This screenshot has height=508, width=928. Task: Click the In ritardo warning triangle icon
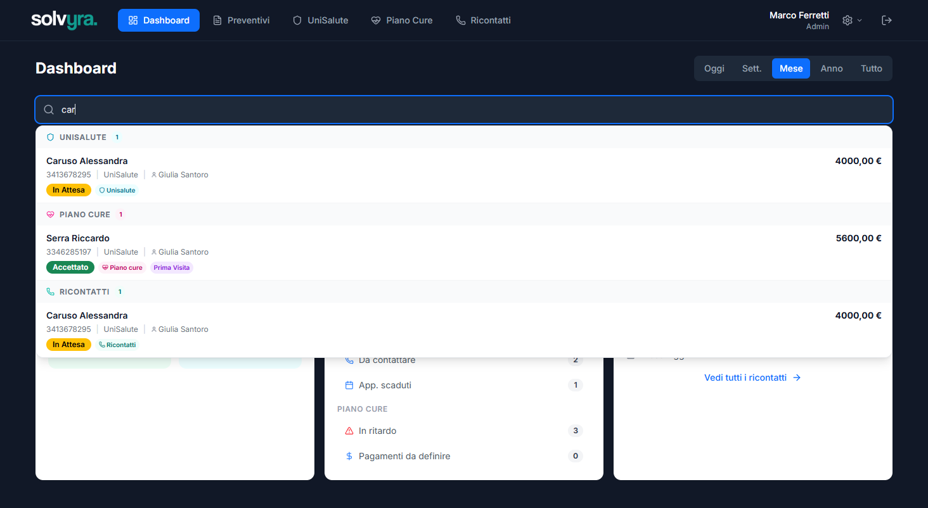(349, 431)
